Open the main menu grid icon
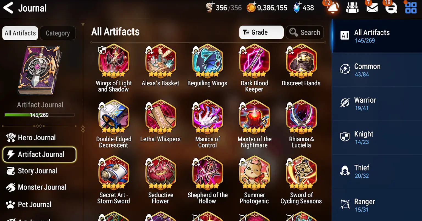The width and height of the screenshot is (422, 221). tap(411, 7)
